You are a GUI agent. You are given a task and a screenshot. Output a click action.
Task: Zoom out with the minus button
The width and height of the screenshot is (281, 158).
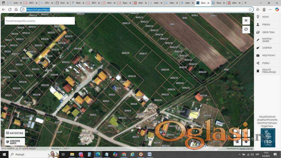click(x=246, y=141)
